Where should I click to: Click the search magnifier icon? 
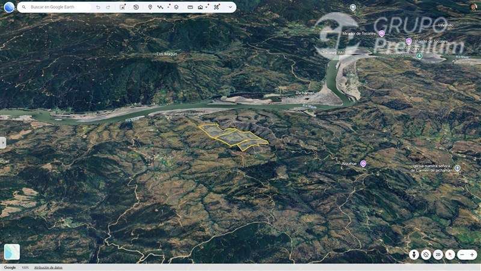click(x=24, y=7)
